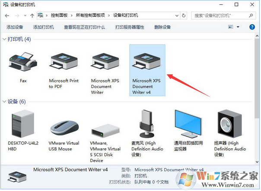
Task: Click the address bar location icon
Action: 40,16
